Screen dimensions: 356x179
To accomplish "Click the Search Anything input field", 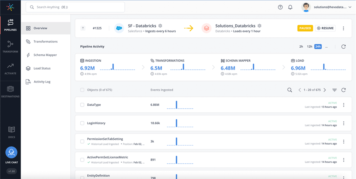I will tap(75, 7).
